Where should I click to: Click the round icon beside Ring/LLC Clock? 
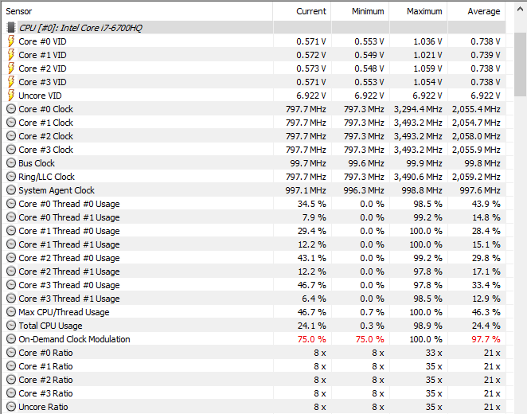click(11, 177)
